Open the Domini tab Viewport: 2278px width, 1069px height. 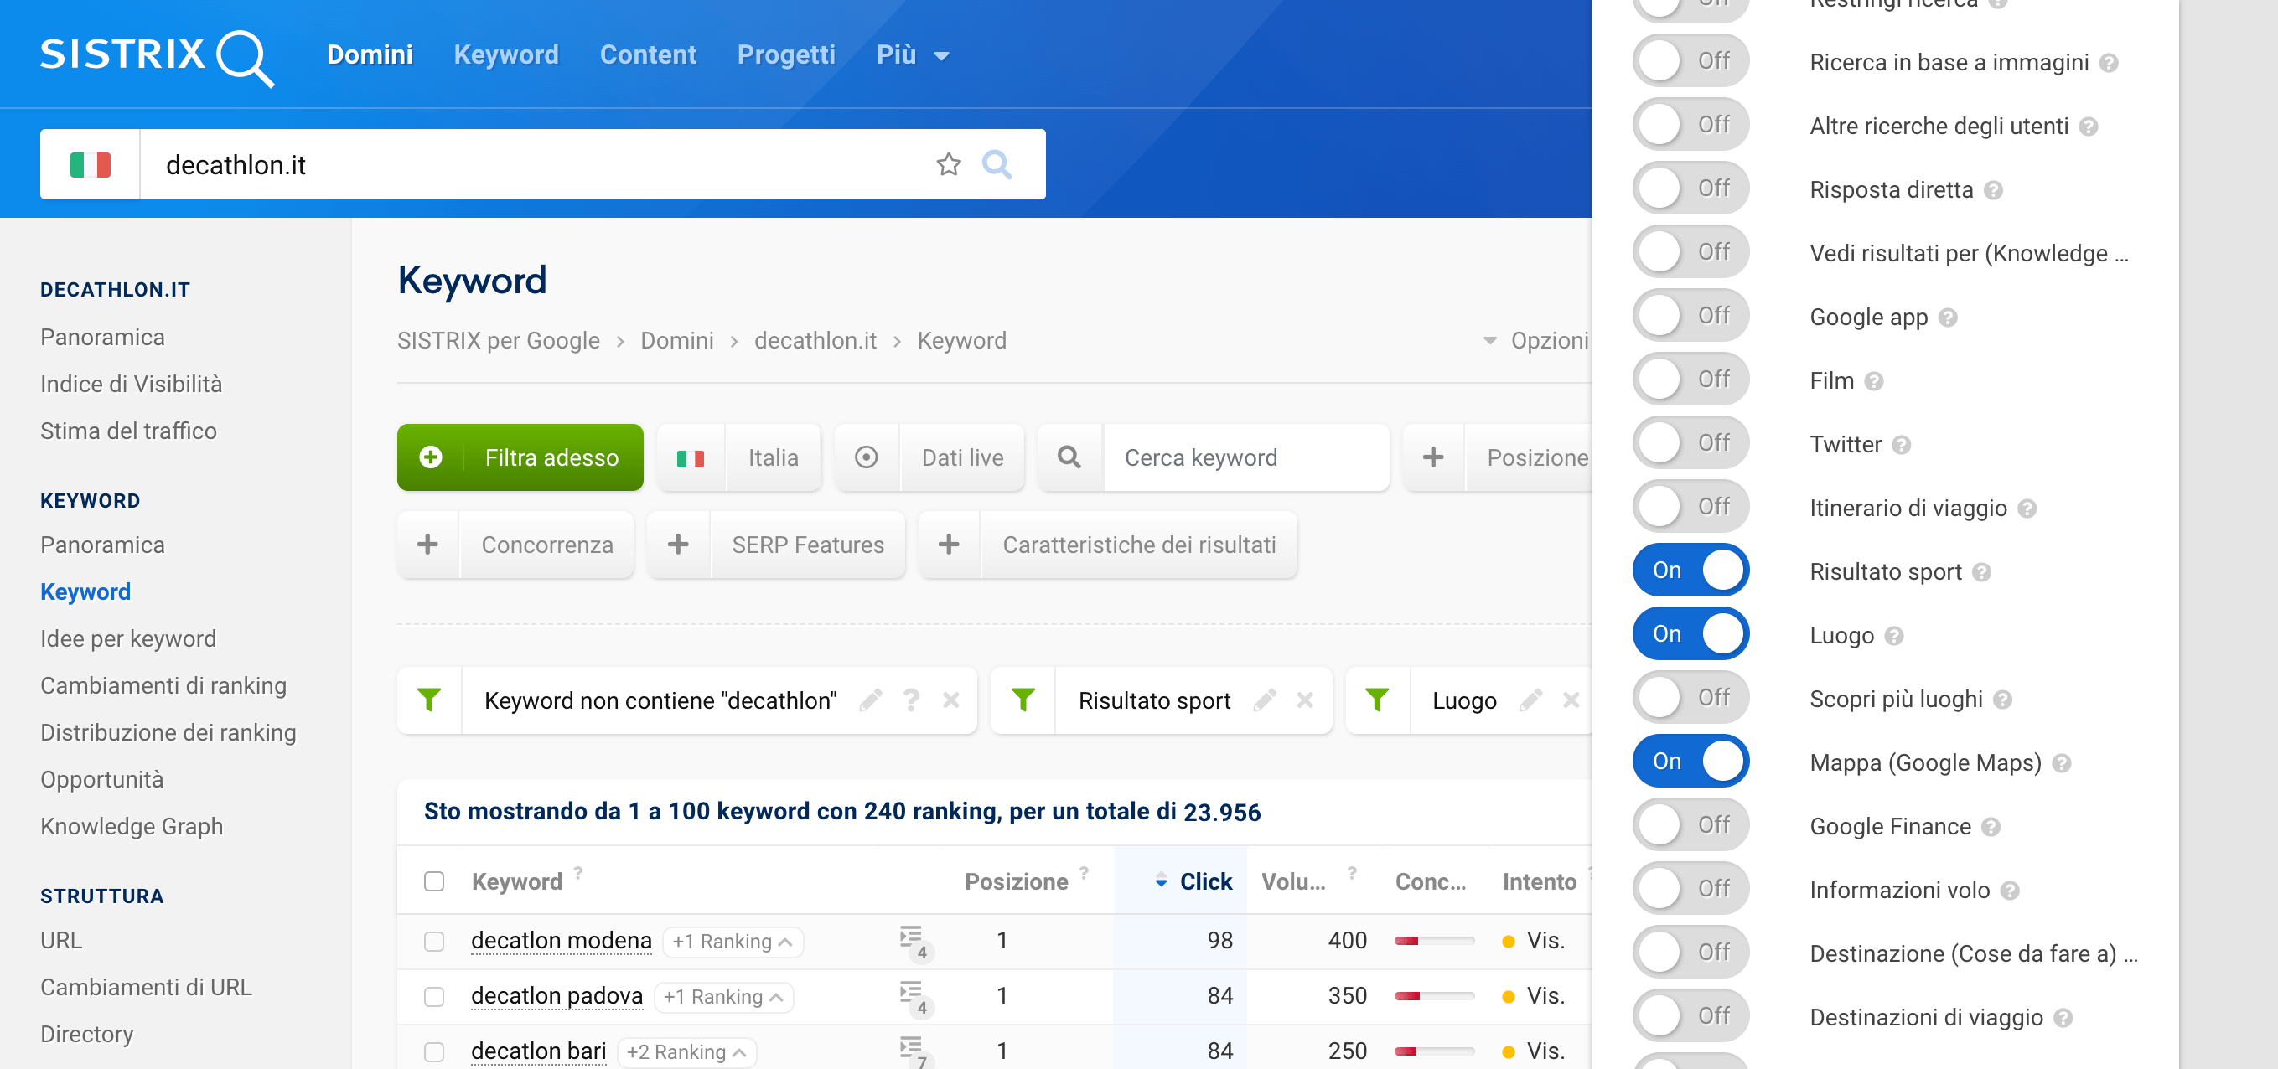(370, 54)
